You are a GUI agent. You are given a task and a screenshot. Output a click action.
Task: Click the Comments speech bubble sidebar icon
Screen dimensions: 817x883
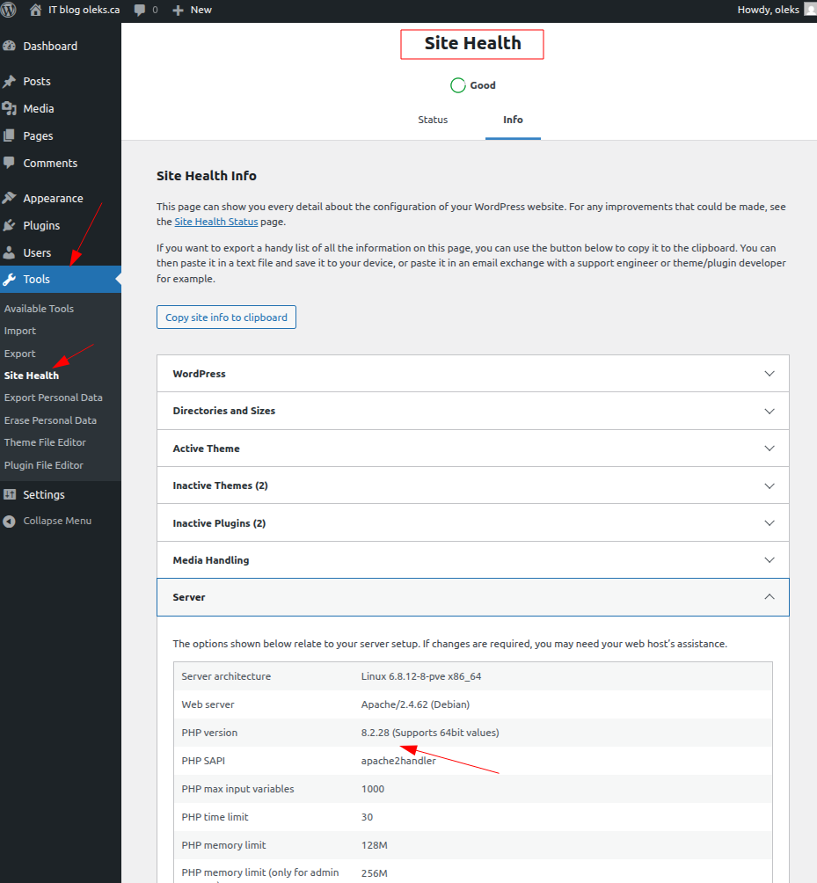coord(9,163)
